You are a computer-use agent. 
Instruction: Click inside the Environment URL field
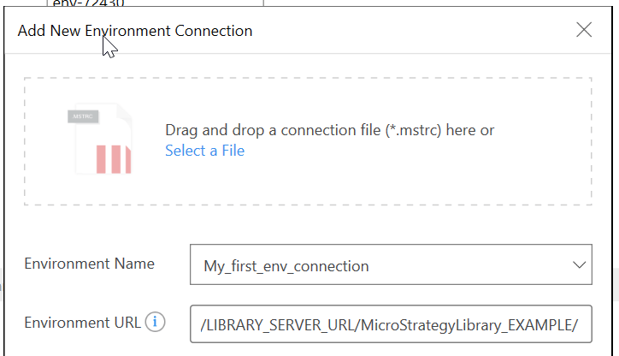point(391,324)
